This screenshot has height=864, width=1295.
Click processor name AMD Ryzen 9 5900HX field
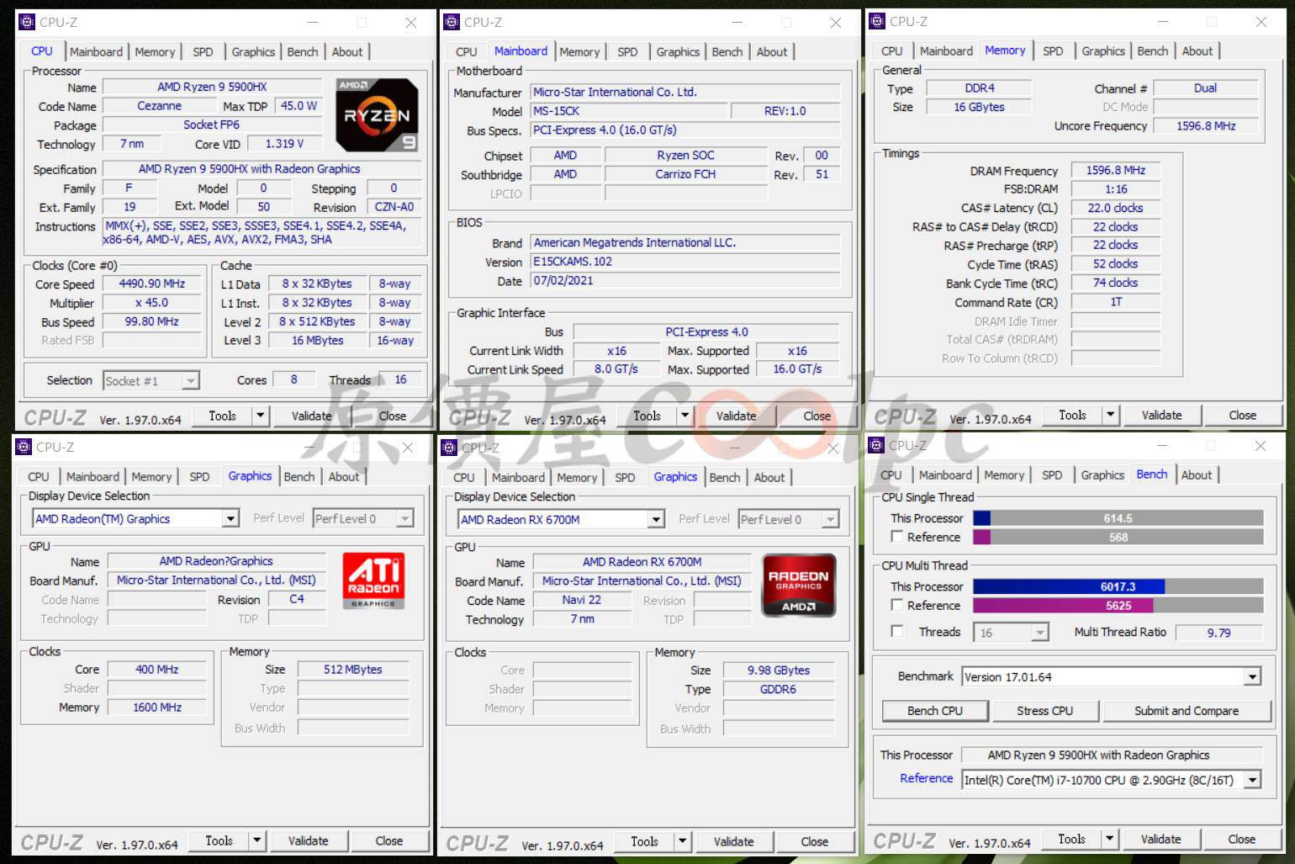click(212, 87)
